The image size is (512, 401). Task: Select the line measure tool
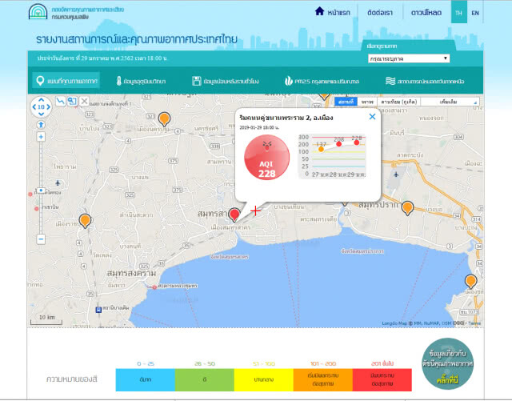point(61,102)
